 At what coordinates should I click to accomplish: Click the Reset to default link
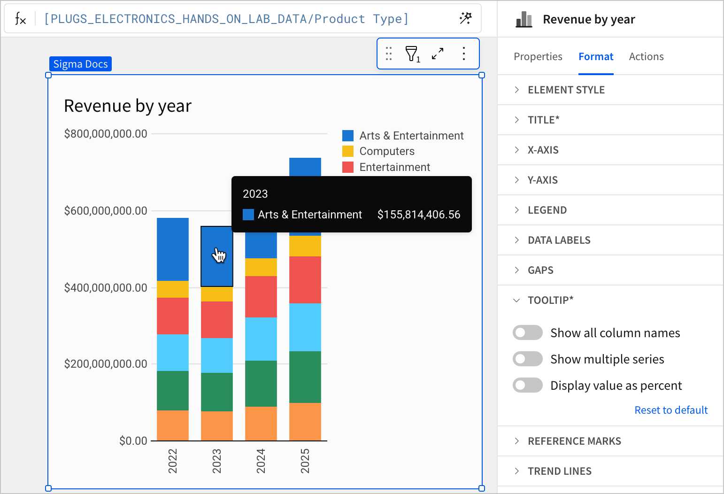(671, 409)
